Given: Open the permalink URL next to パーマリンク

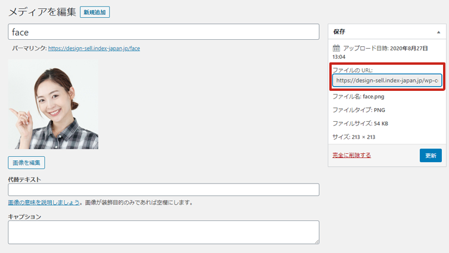Looking at the screenshot, I should (93, 48).
